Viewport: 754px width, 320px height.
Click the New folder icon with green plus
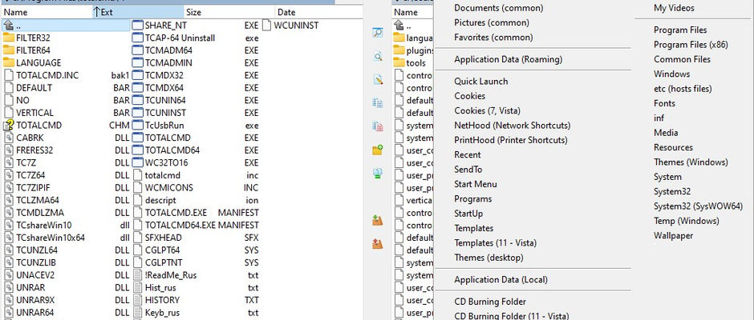click(378, 150)
